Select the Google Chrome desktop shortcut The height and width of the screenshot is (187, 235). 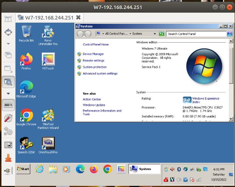tap(26, 117)
